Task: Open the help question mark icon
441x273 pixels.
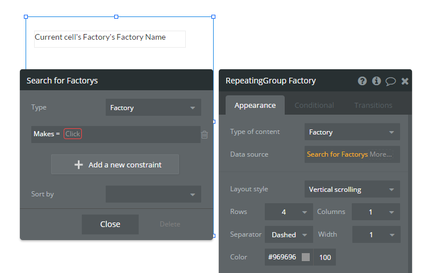Action: (x=362, y=81)
